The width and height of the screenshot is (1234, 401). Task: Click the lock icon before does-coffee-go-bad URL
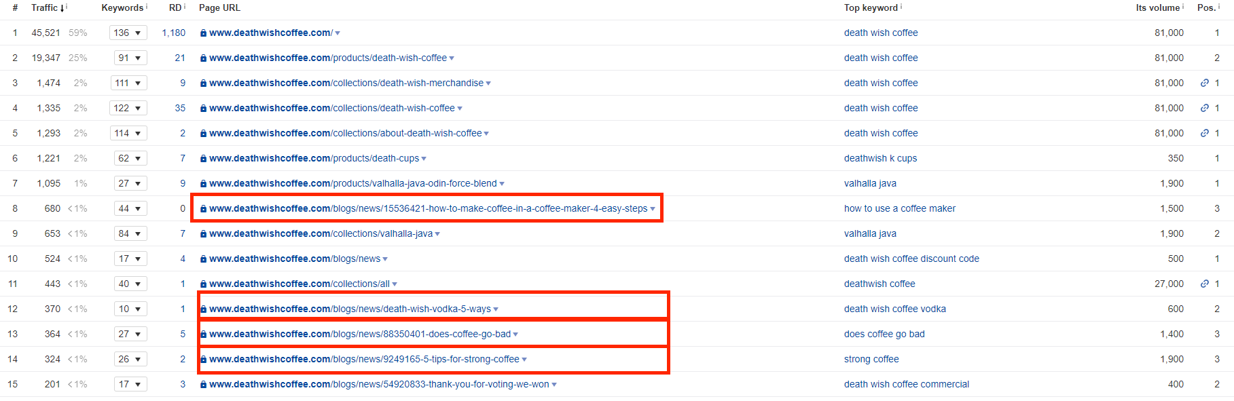[203, 334]
